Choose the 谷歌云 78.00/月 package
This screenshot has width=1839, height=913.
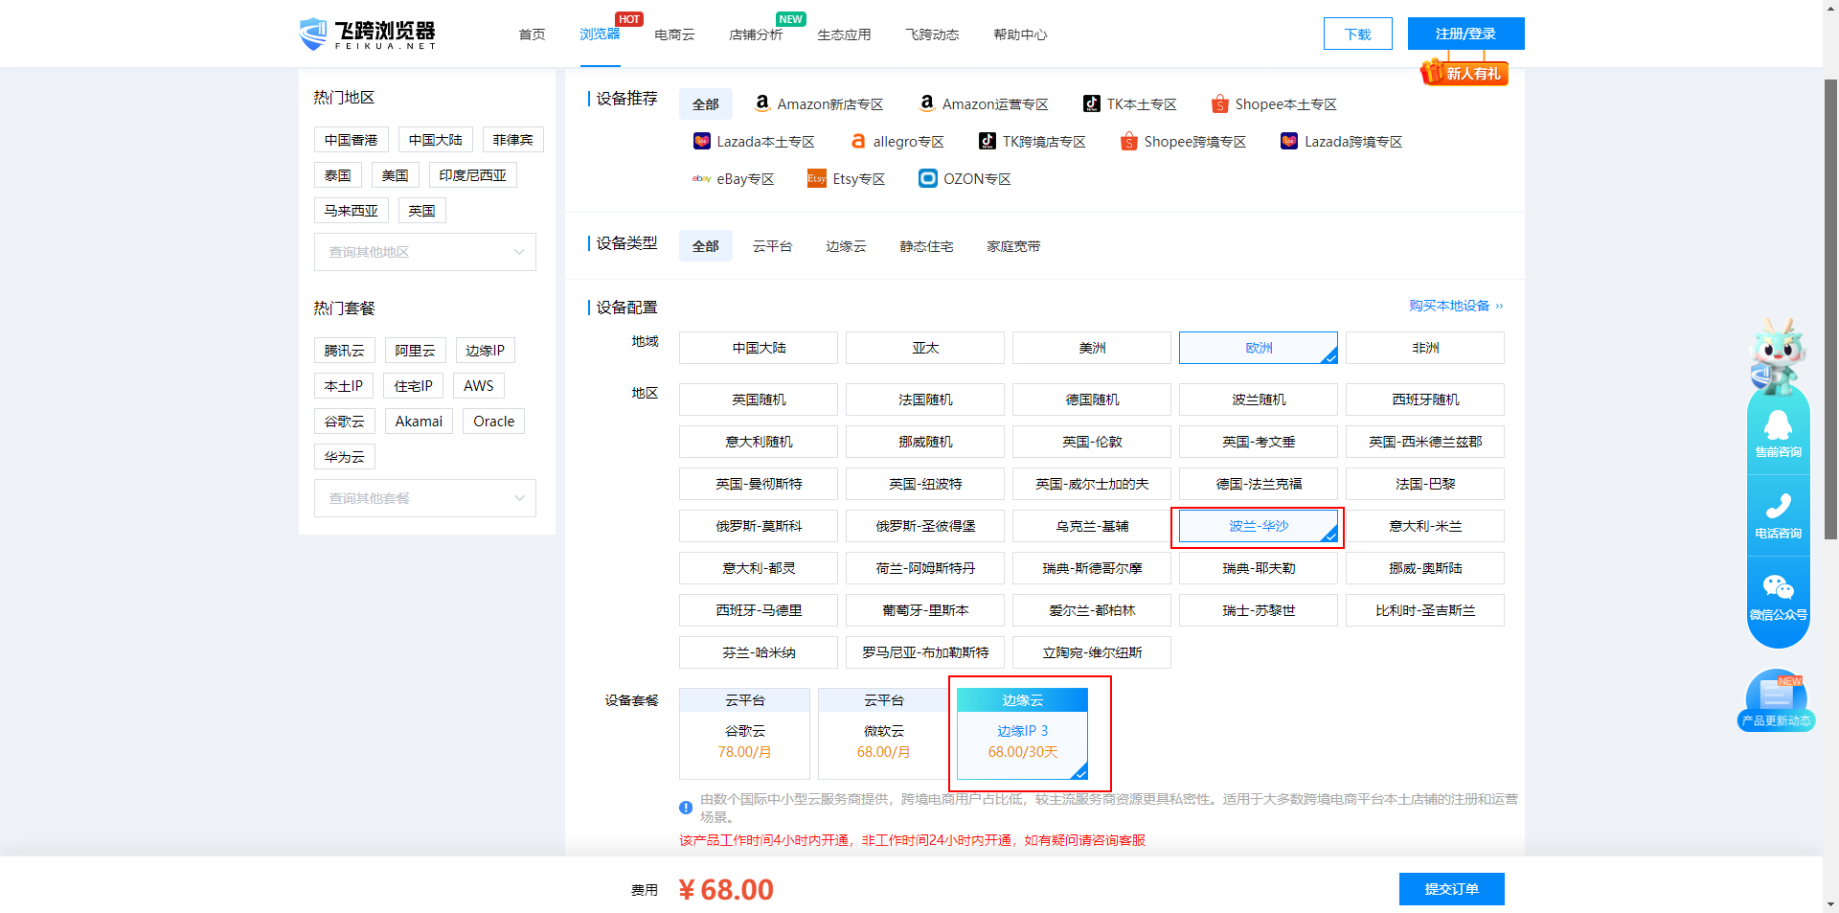tap(744, 741)
